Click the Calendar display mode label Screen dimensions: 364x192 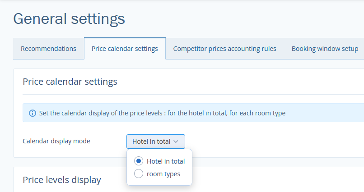[56, 141]
